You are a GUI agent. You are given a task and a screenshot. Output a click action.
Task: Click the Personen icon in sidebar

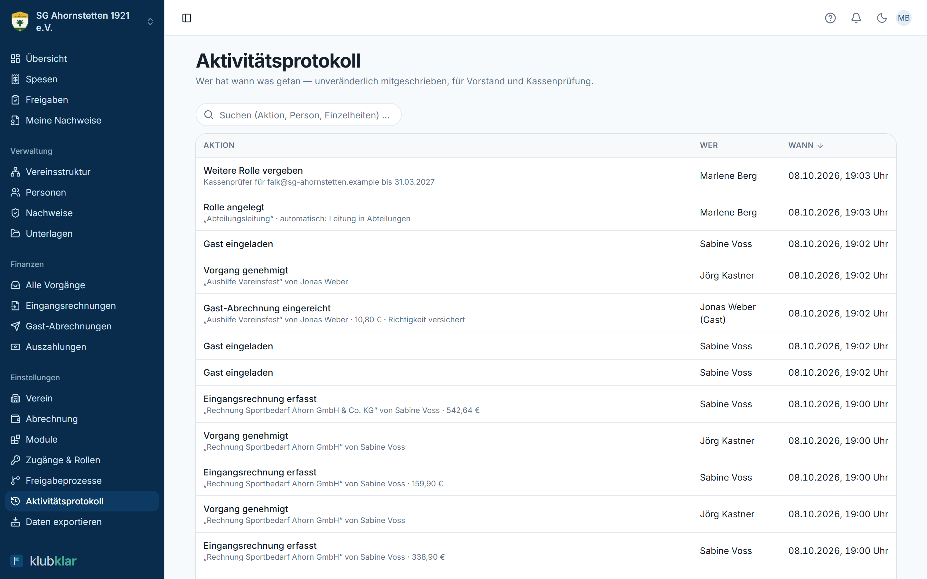pos(15,193)
